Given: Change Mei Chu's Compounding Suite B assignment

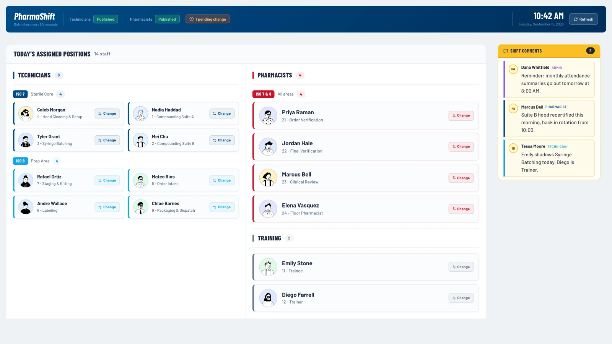Looking at the screenshot, I should click(x=222, y=140).
